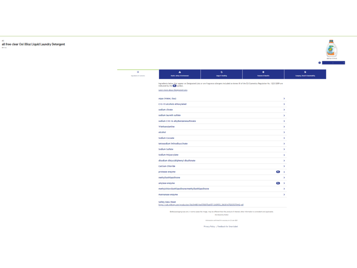Open the blue dropdown under the product image
The width and height of the screenshot is (357, 268).
(x=333, y=63)
